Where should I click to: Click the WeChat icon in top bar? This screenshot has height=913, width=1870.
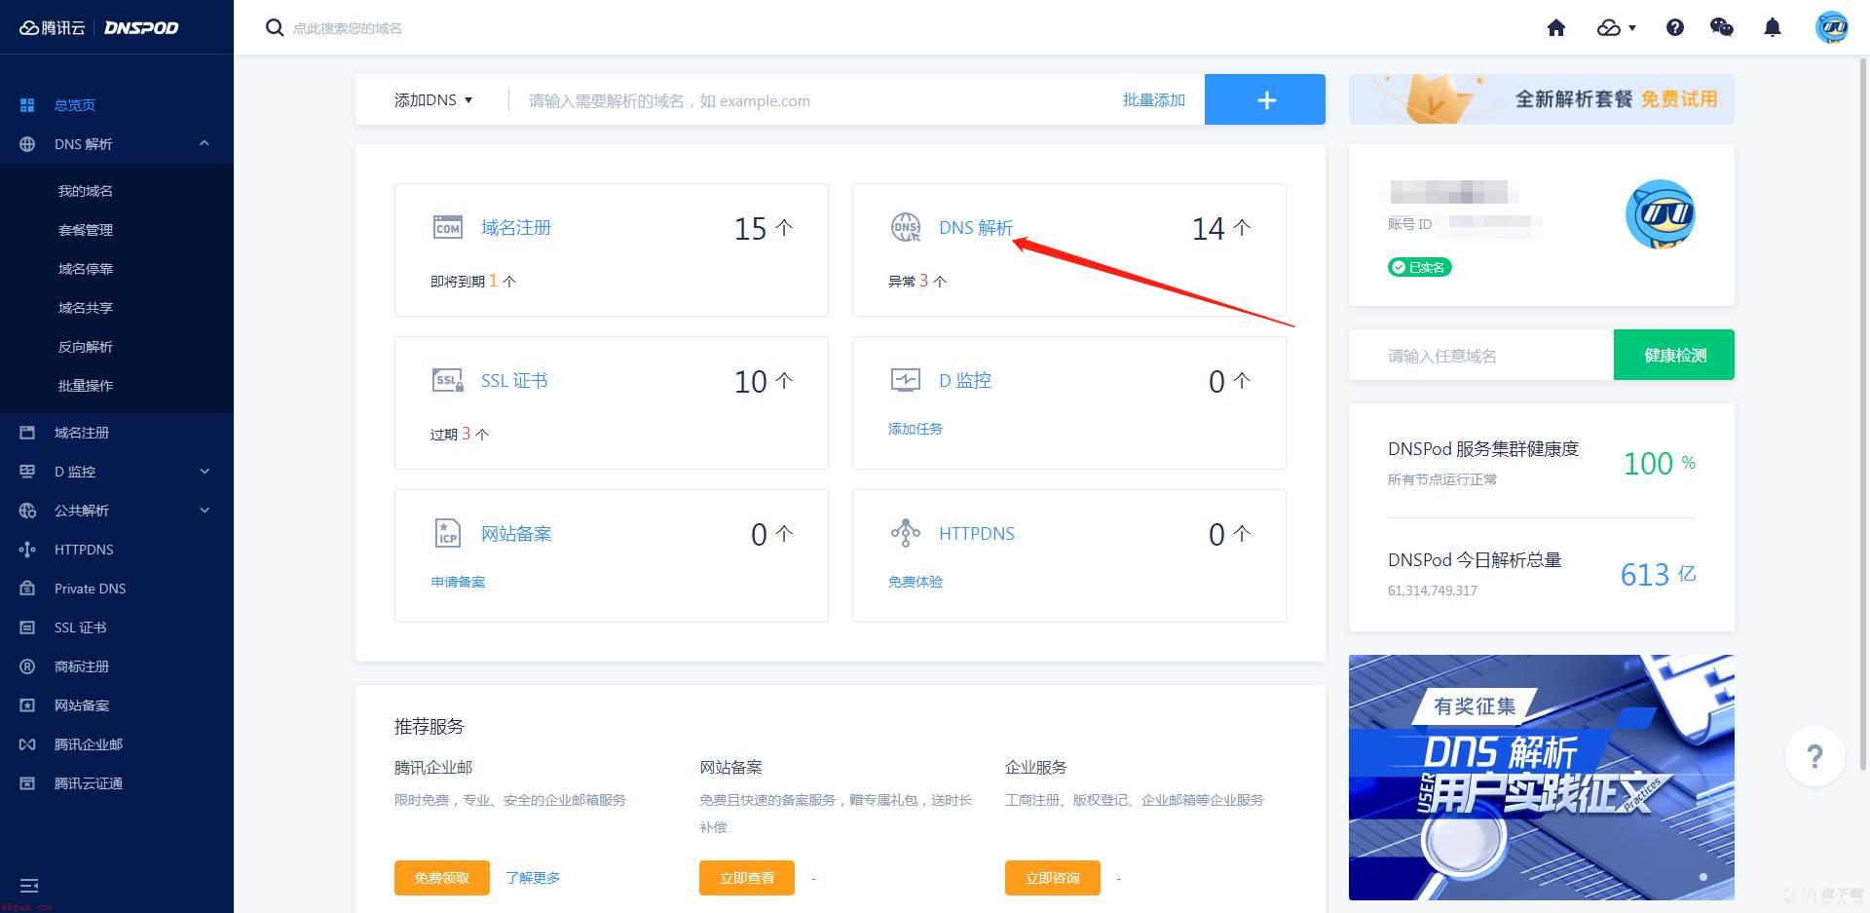tap(1722, 27)
